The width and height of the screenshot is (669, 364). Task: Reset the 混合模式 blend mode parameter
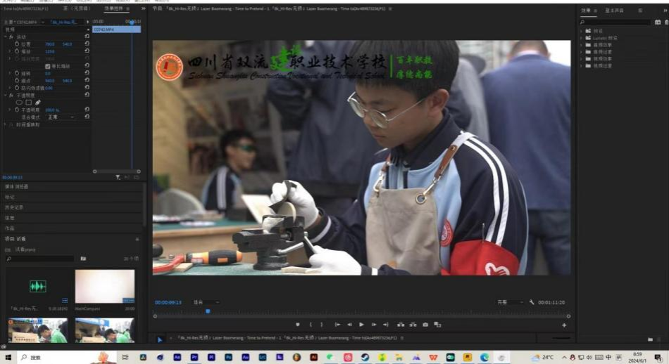pyautogui.click(x=87, y=116)
